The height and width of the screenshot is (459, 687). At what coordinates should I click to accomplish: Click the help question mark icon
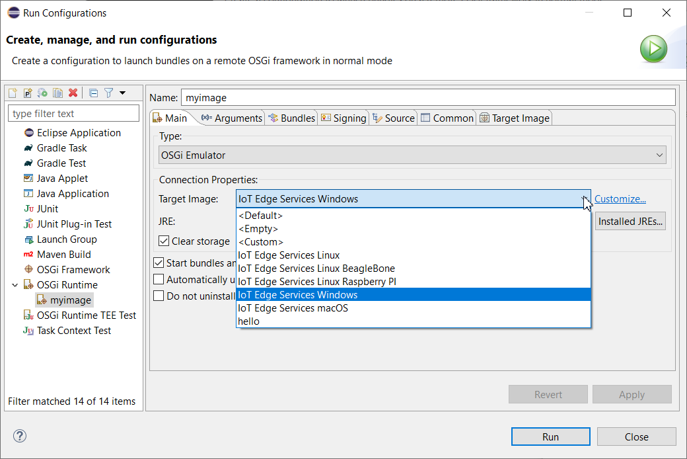(19, 436)
